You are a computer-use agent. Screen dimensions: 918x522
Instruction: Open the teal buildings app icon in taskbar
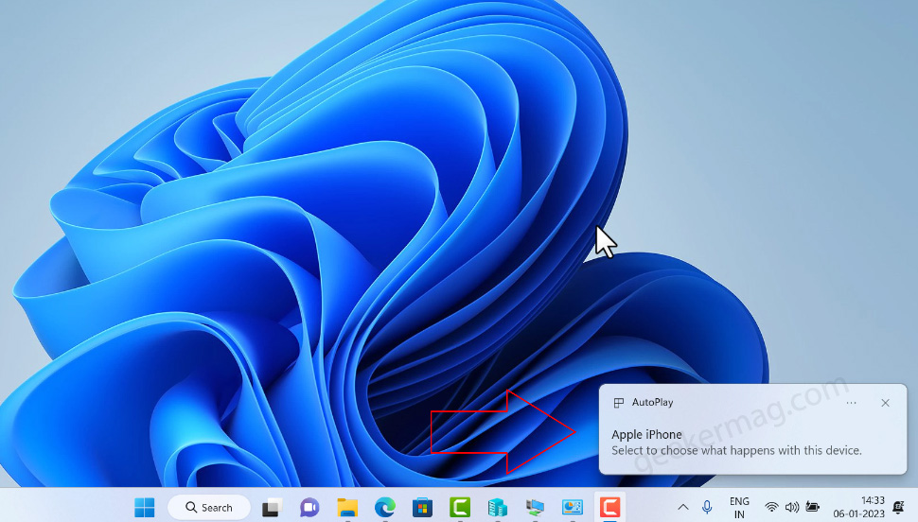click(497, 508)
